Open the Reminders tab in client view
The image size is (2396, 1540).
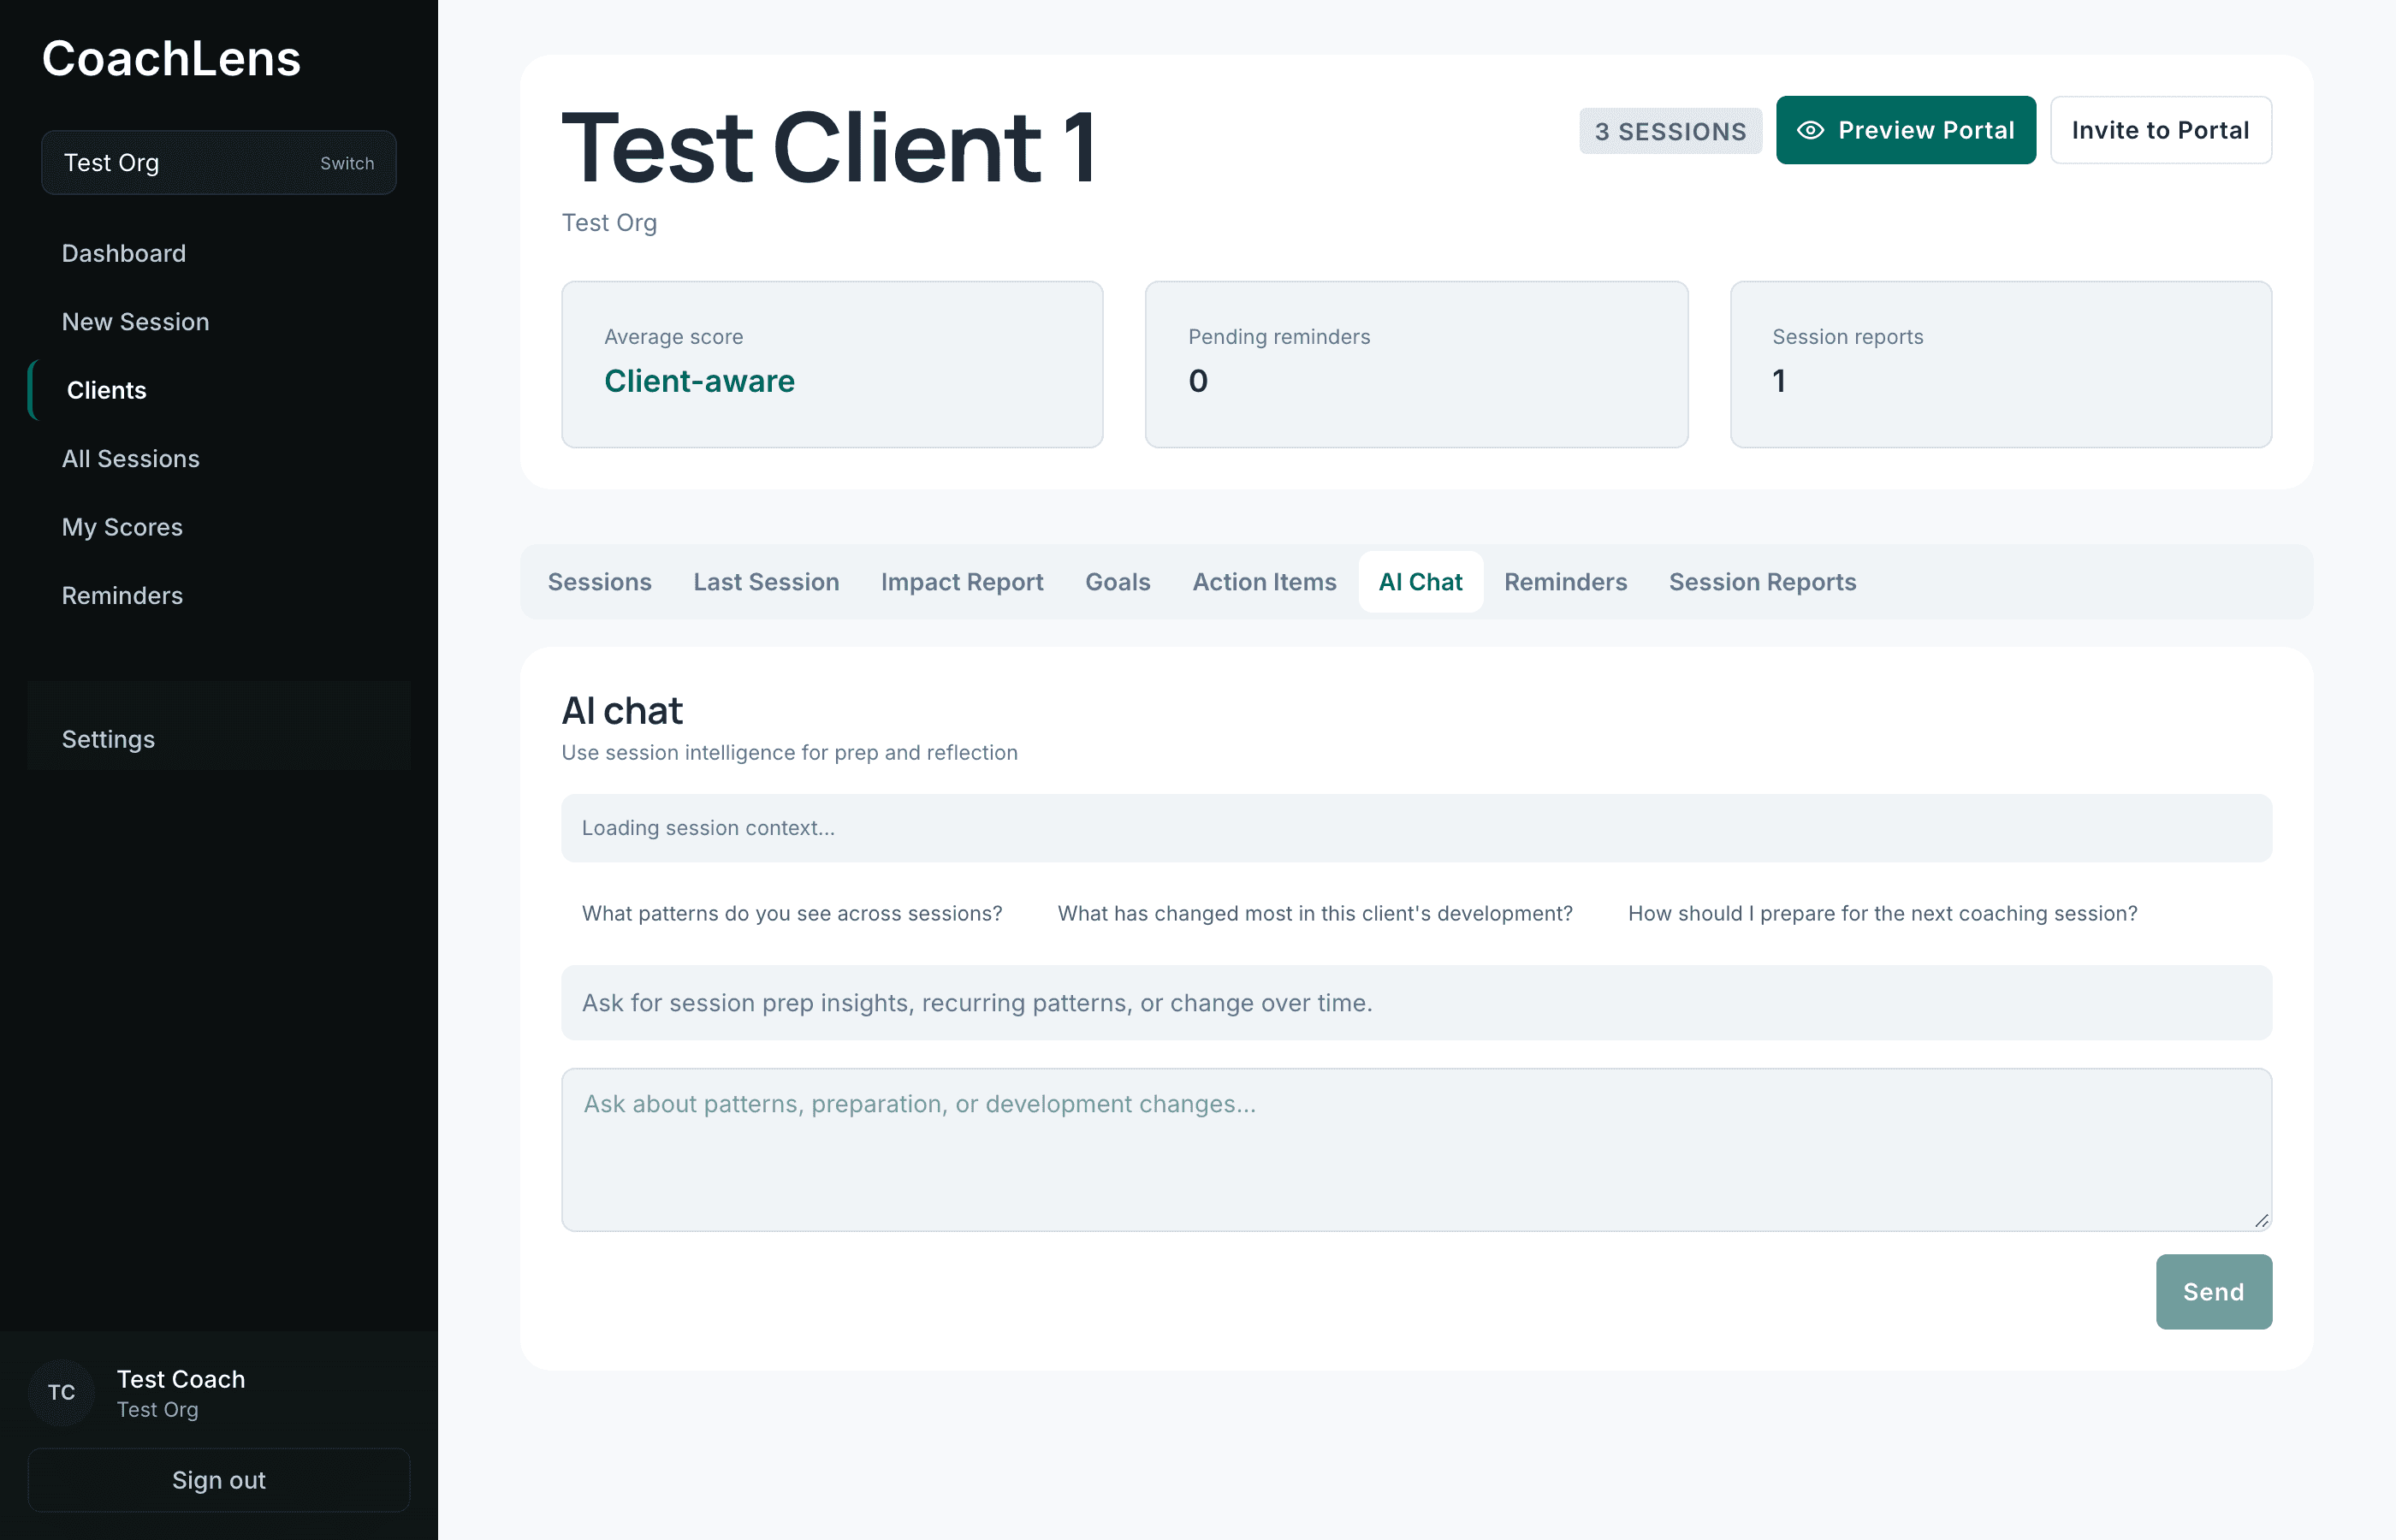pyautogui.click(x=1565, y=582)
